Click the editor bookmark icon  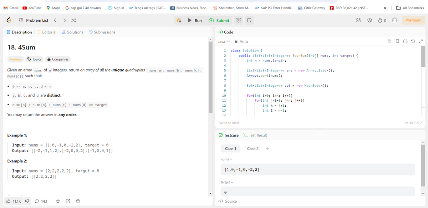[398, 42]
